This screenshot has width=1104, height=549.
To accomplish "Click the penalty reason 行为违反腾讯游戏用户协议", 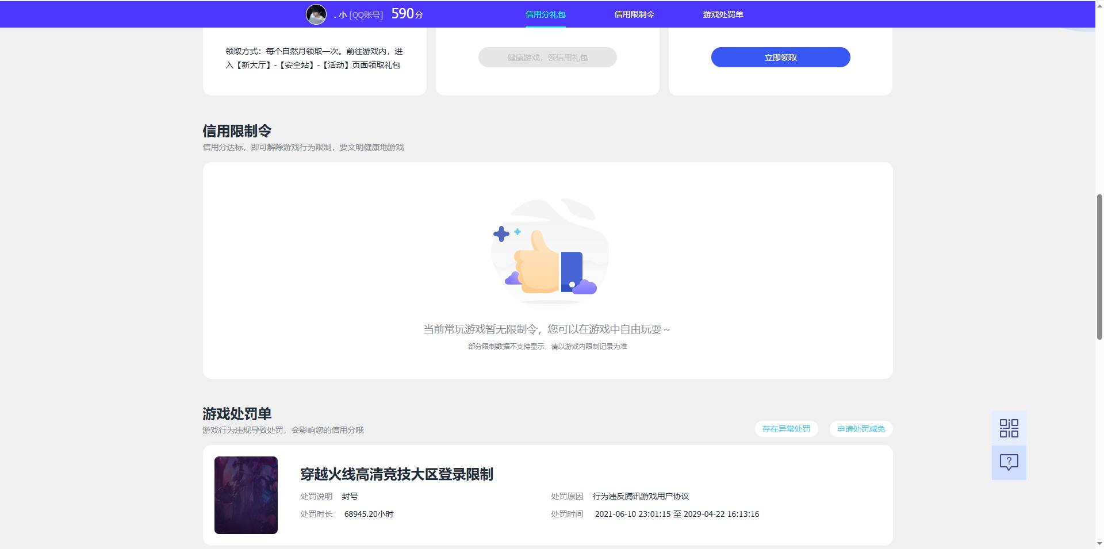I will (x=641, y=496).
